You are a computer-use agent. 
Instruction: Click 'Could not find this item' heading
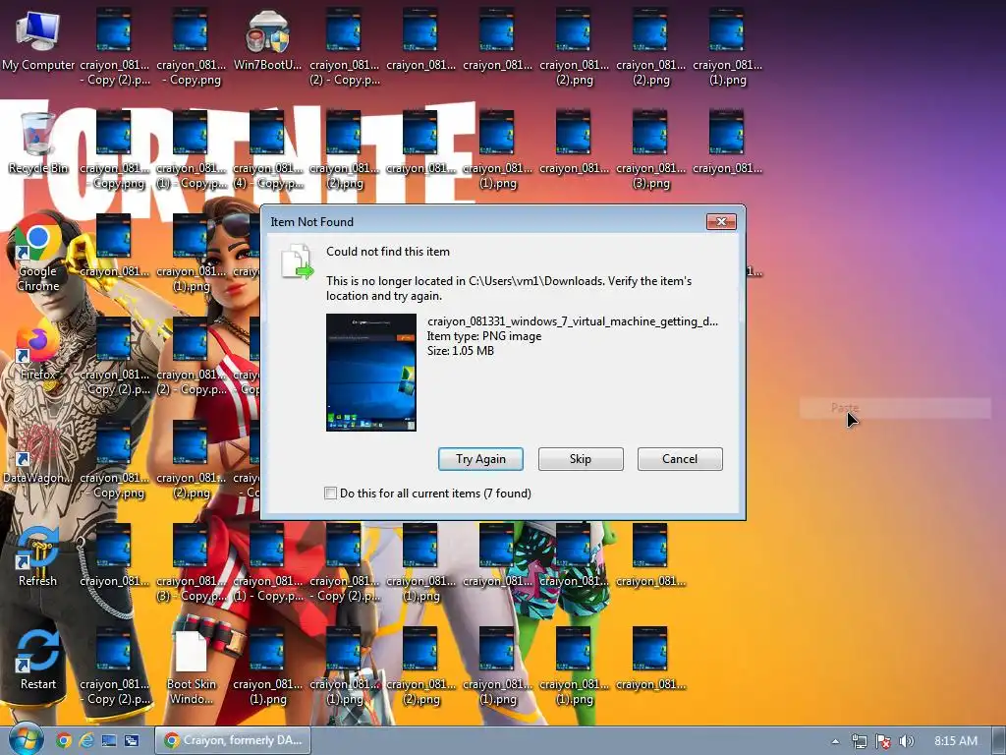(387, 252)
